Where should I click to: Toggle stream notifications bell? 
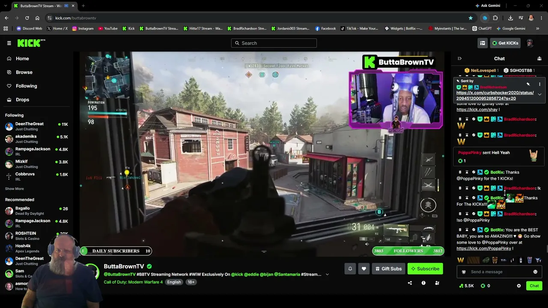(x=350, y=269)
